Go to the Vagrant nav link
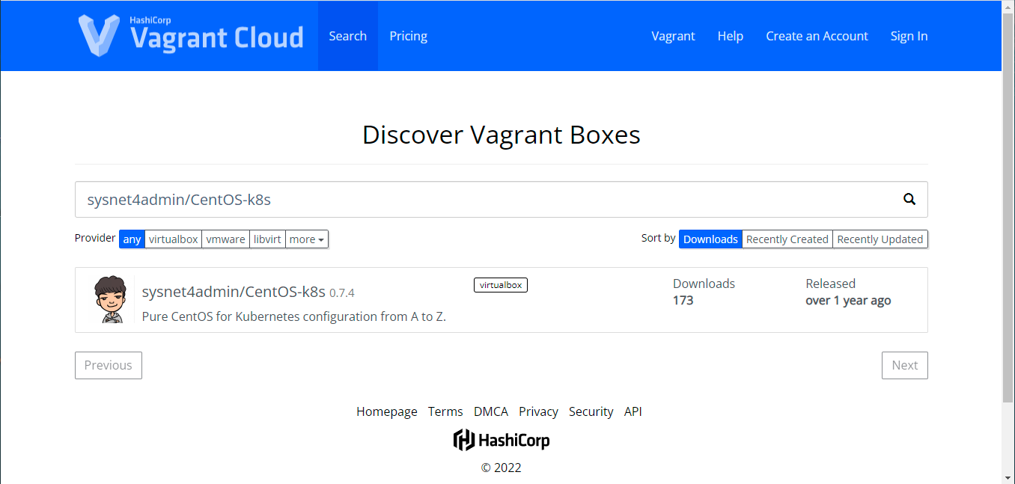Viewport: 1015px width, 484px height. (x=673, y=36)
